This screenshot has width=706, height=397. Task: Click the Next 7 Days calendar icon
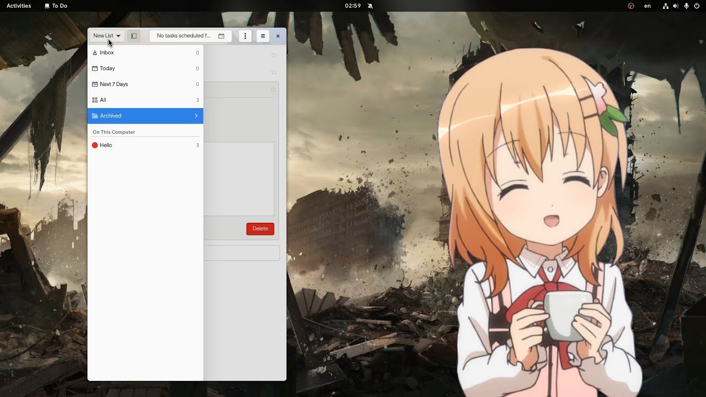click(95, 84)
